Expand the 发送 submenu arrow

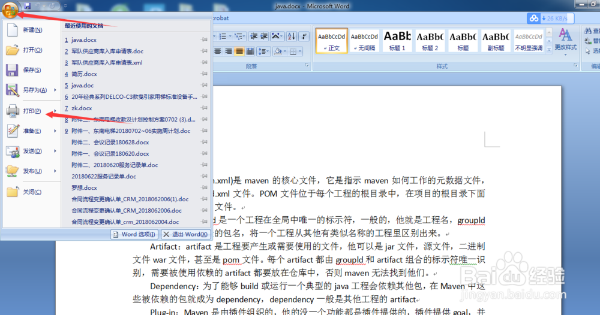[x=55, y=151]
